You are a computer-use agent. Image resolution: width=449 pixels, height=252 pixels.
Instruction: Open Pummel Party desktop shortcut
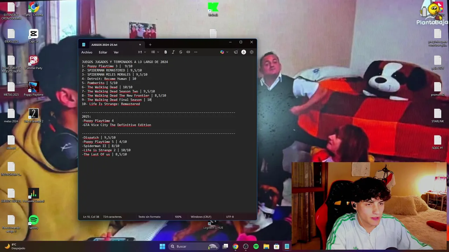(34, 62)
